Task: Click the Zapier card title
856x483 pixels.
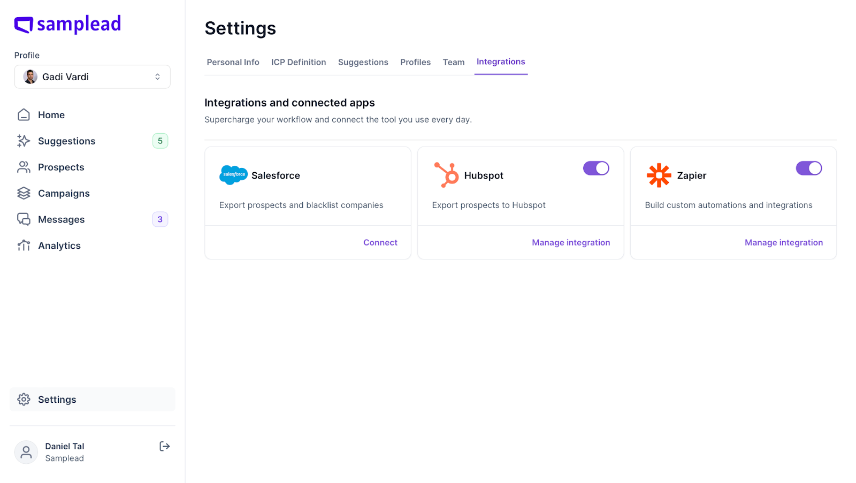Action: coord(692,175)
